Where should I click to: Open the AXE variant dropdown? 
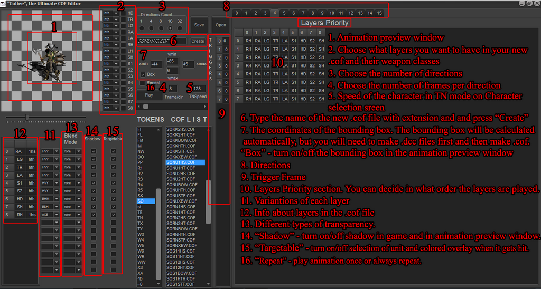point(57,215)
